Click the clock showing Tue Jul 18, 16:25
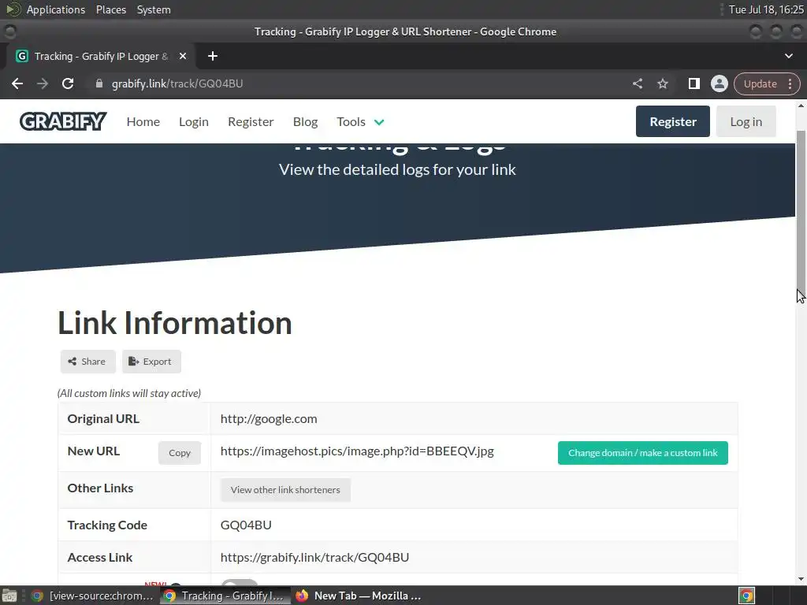This screenshot has height=605, width=807. pyautogui.click(x=766, y=9)
